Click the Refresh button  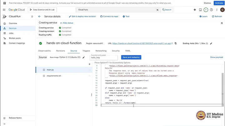pyautogui.click(x=217, y=17)
